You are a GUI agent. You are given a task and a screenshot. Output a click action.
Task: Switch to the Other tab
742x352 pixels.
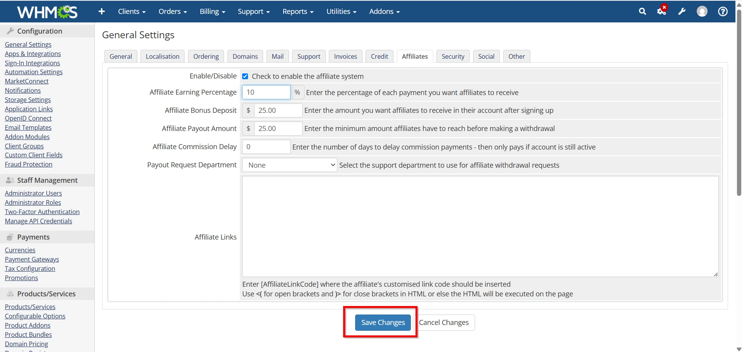(x=516, y=56)
